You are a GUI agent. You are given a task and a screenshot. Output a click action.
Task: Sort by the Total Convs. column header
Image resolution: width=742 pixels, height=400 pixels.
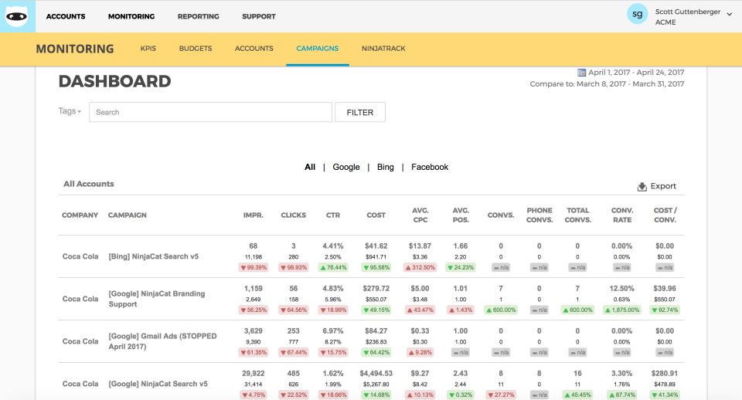[x=578, y=215]
